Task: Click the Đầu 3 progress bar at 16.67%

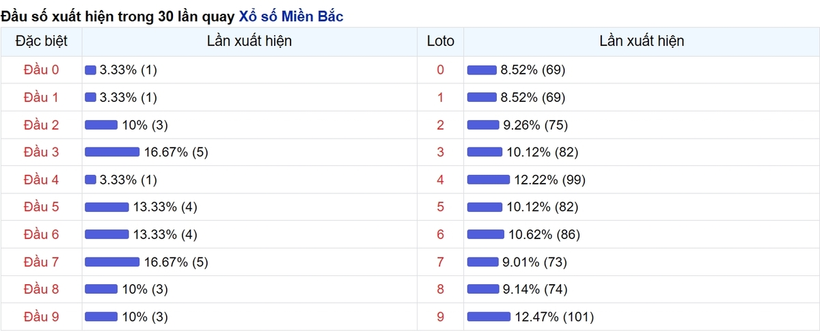Action: click(112, 152)
